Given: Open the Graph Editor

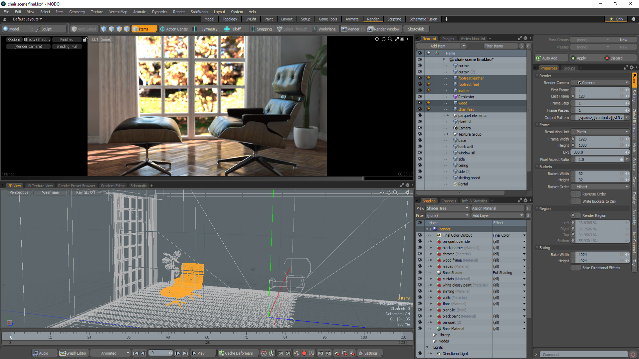Looking at the screenshot, I should point(73,353).
